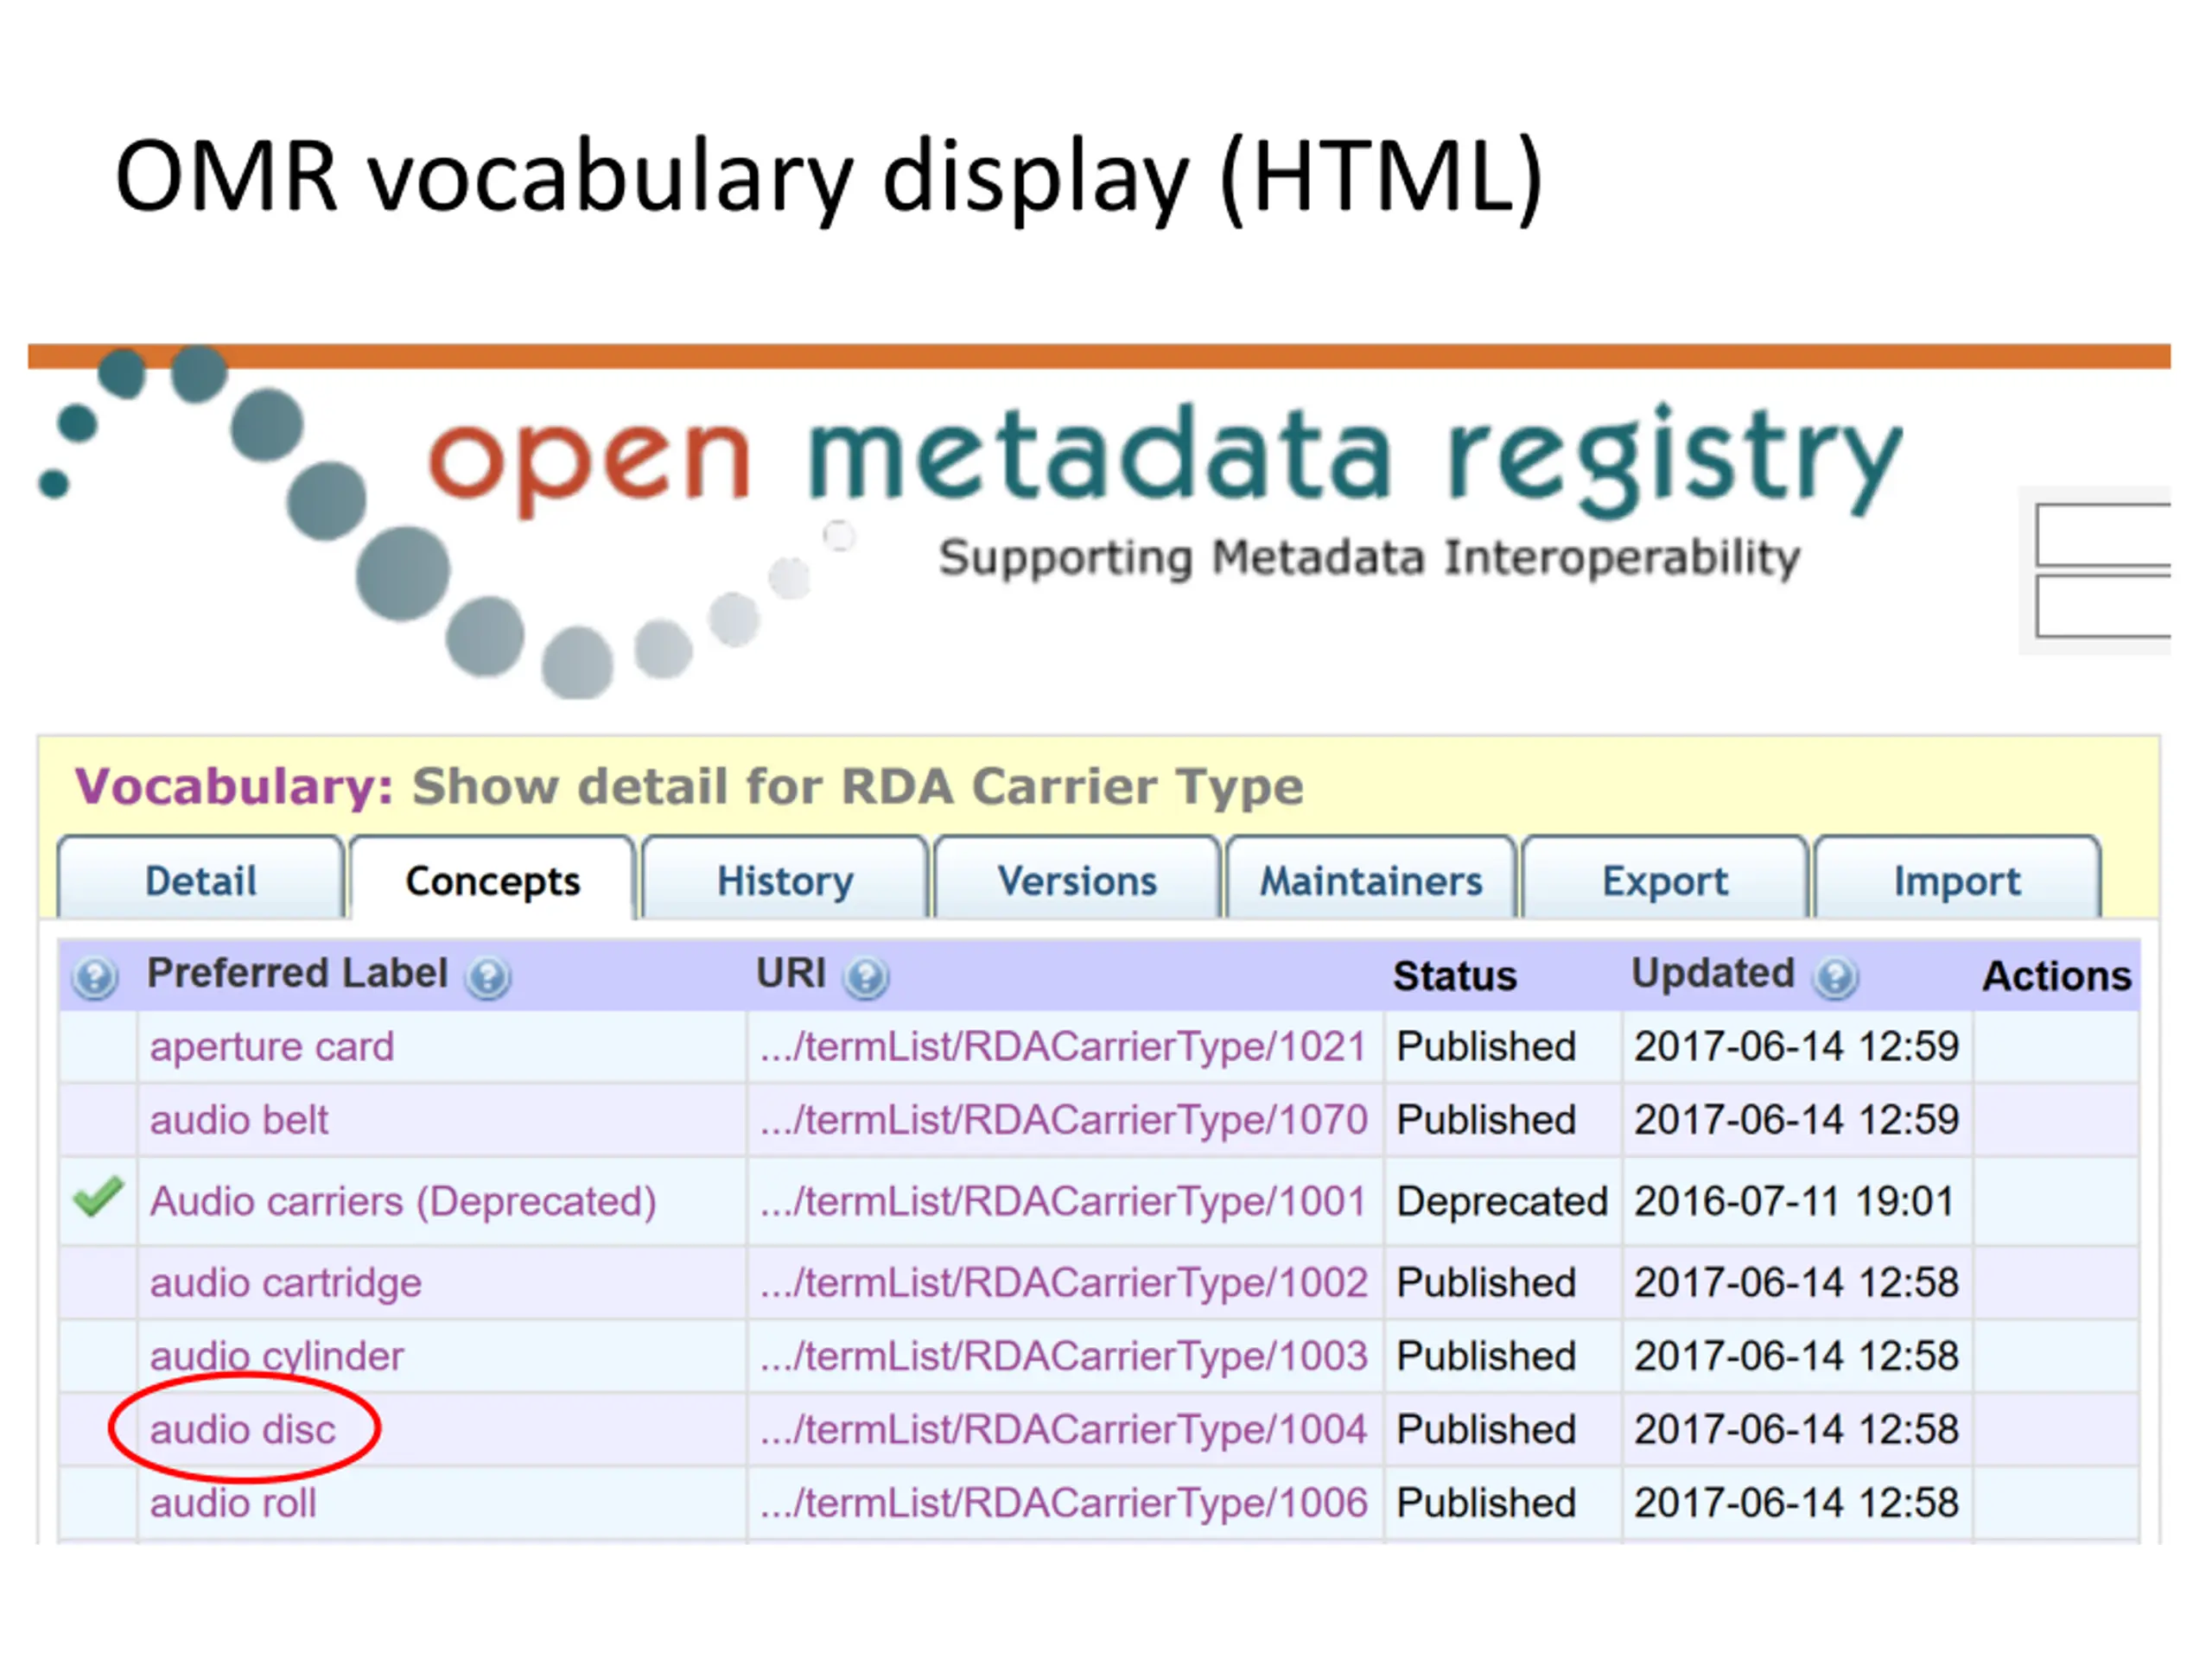
Task: Click the URI column header
Action: coord(791,973)
